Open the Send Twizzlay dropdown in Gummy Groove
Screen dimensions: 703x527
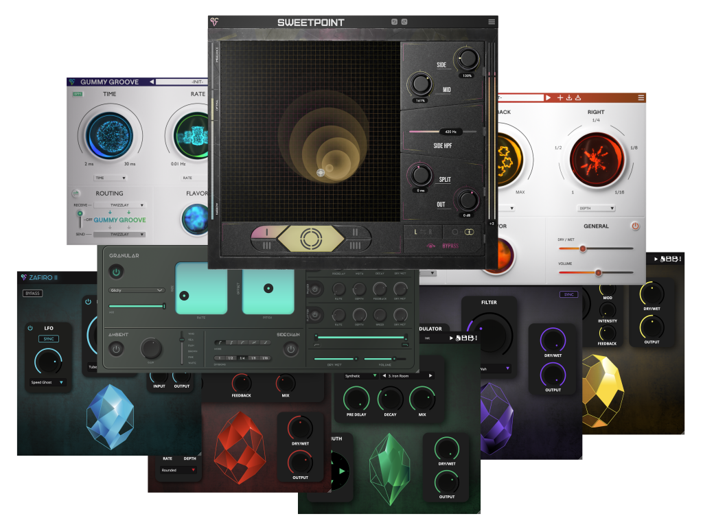pos(119,234)
